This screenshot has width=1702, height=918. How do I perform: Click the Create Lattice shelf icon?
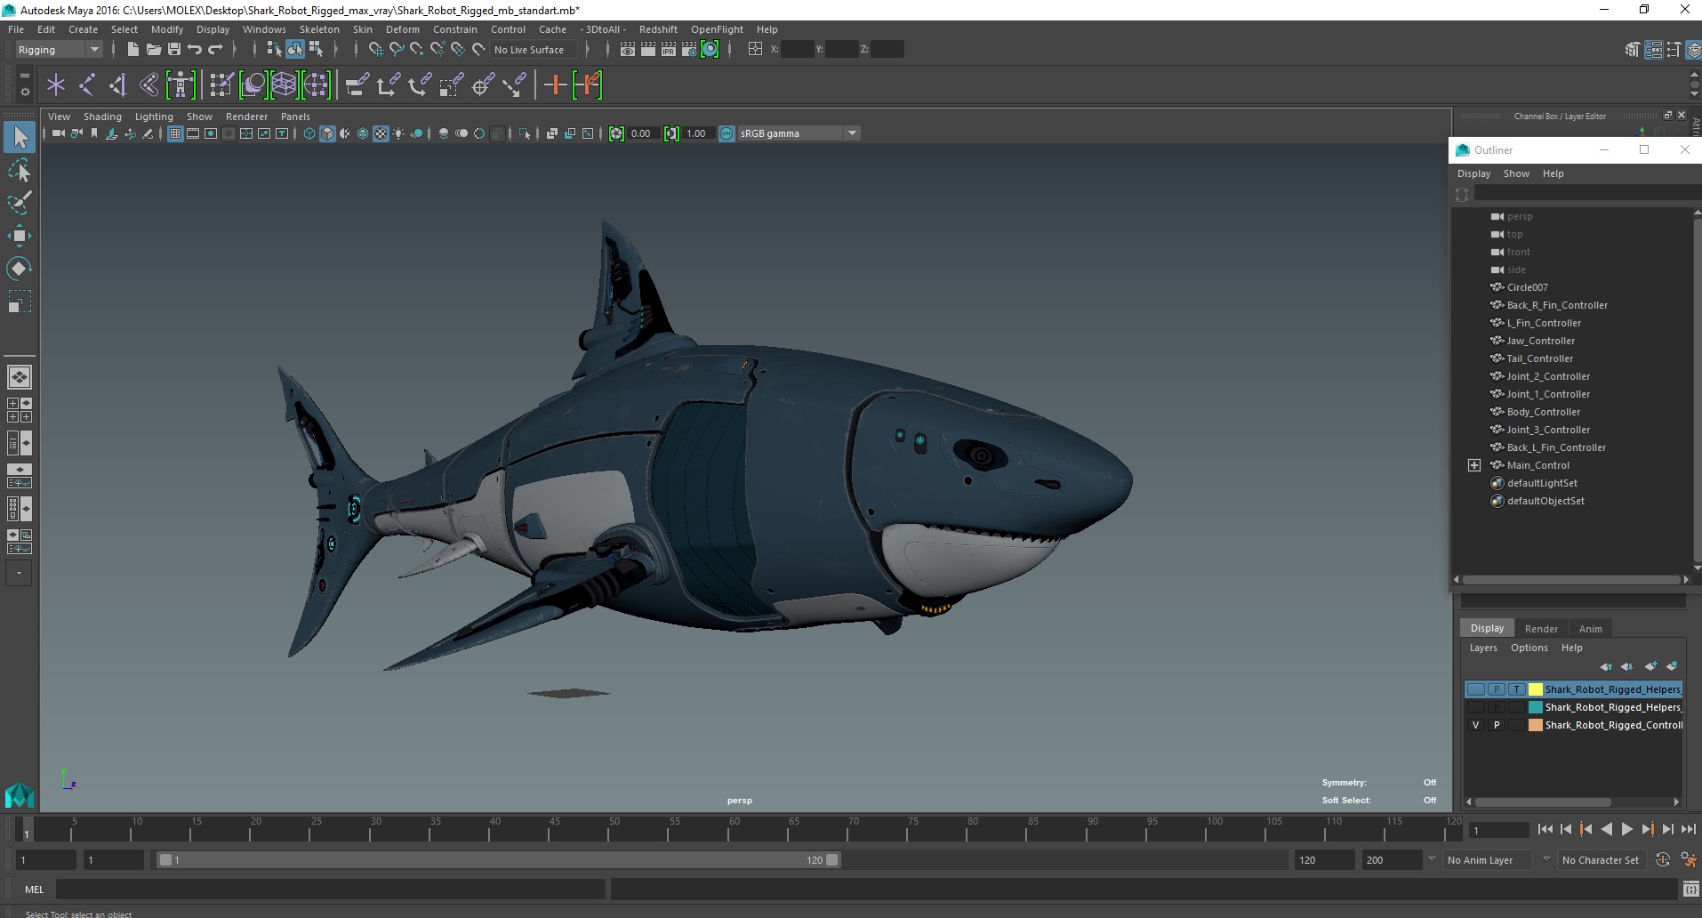[x=284, y=85]
